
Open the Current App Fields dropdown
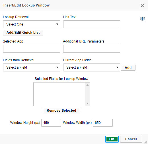[x=92, y=67]
